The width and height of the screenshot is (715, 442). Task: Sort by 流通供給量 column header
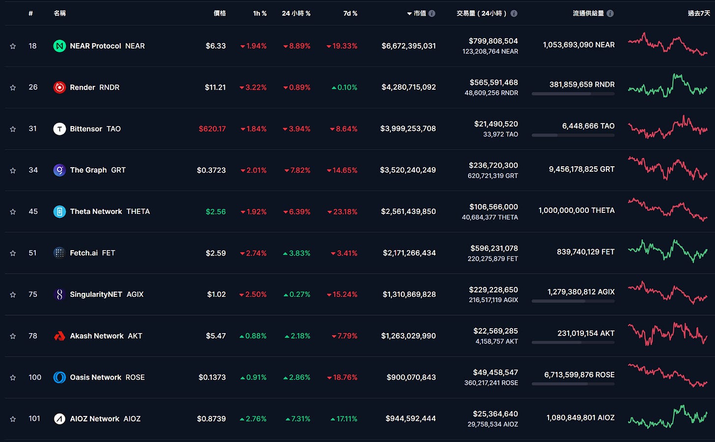588,13
